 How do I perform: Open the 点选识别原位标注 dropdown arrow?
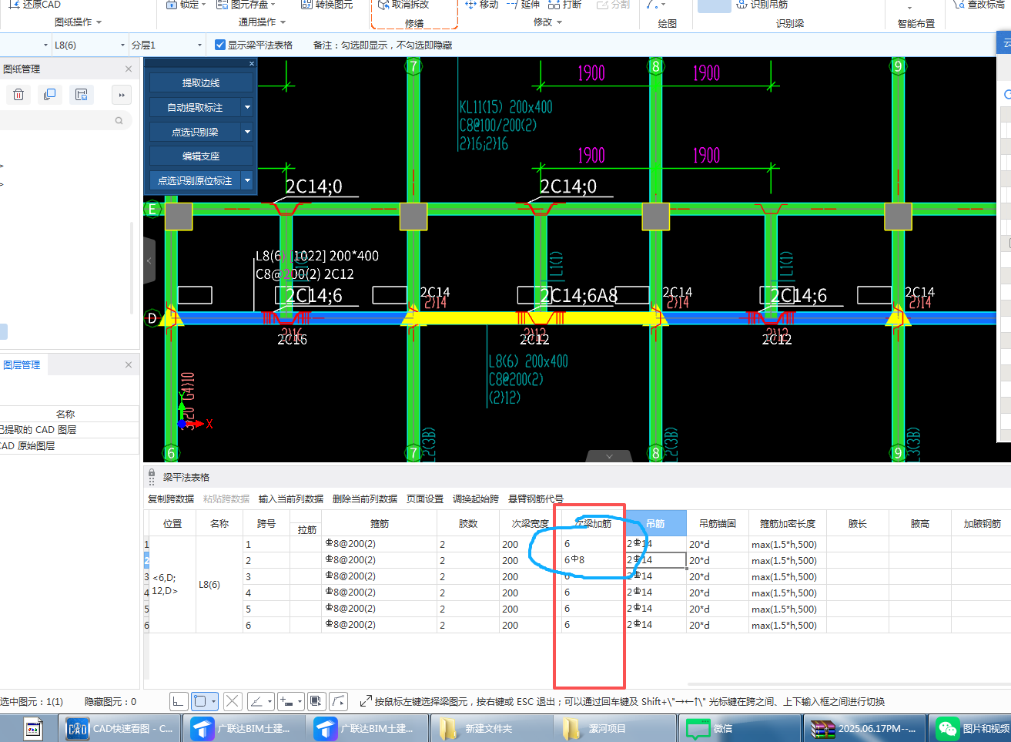point(247,180)
